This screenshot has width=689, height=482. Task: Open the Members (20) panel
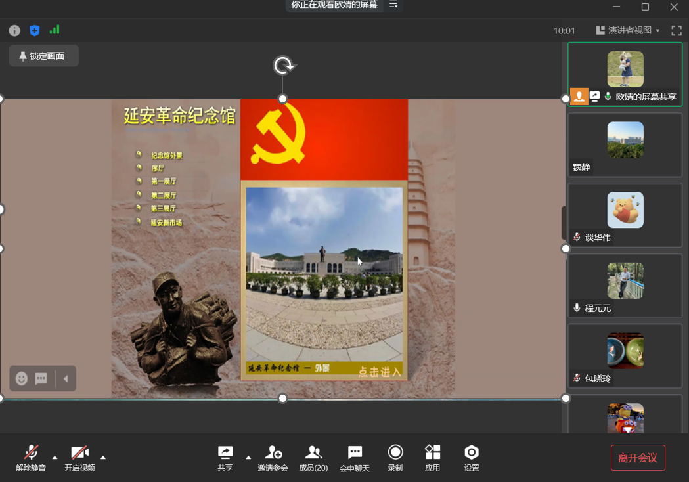coord(313,458)
